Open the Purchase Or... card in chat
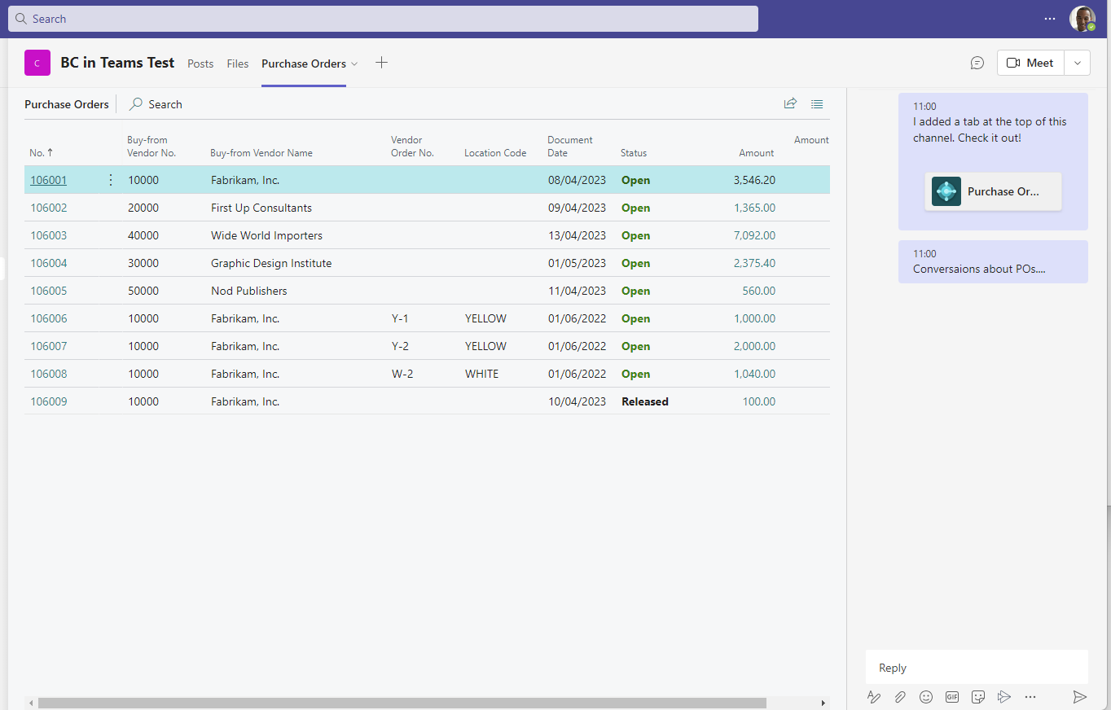Viewport: 1111px width, 710px height. (x=993, y=191)
